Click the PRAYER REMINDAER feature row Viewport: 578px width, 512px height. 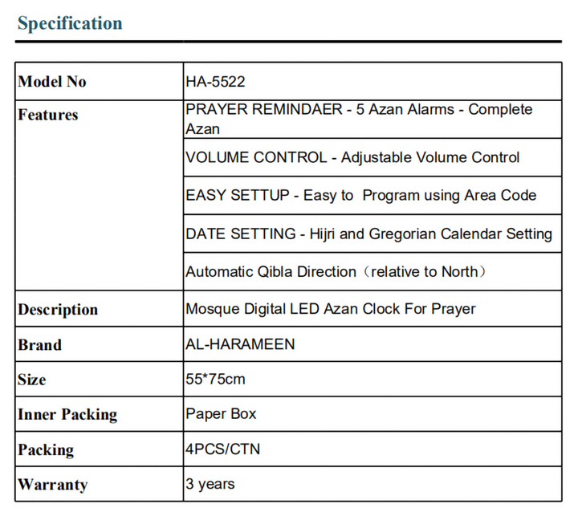[x=359, y=119]
